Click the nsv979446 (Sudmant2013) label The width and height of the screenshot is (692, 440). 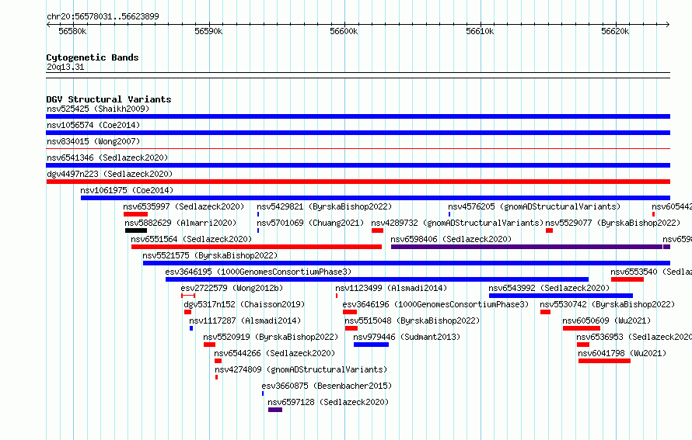[407, 337]
